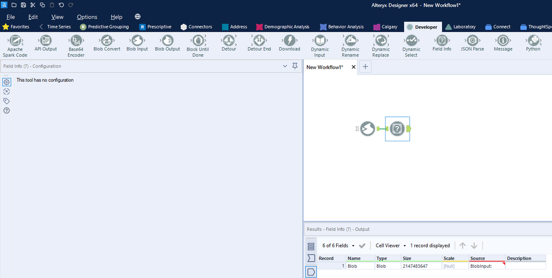Select the Dynamic Select tool
This screenshot has width=552, height=278.
coord(411,46)
